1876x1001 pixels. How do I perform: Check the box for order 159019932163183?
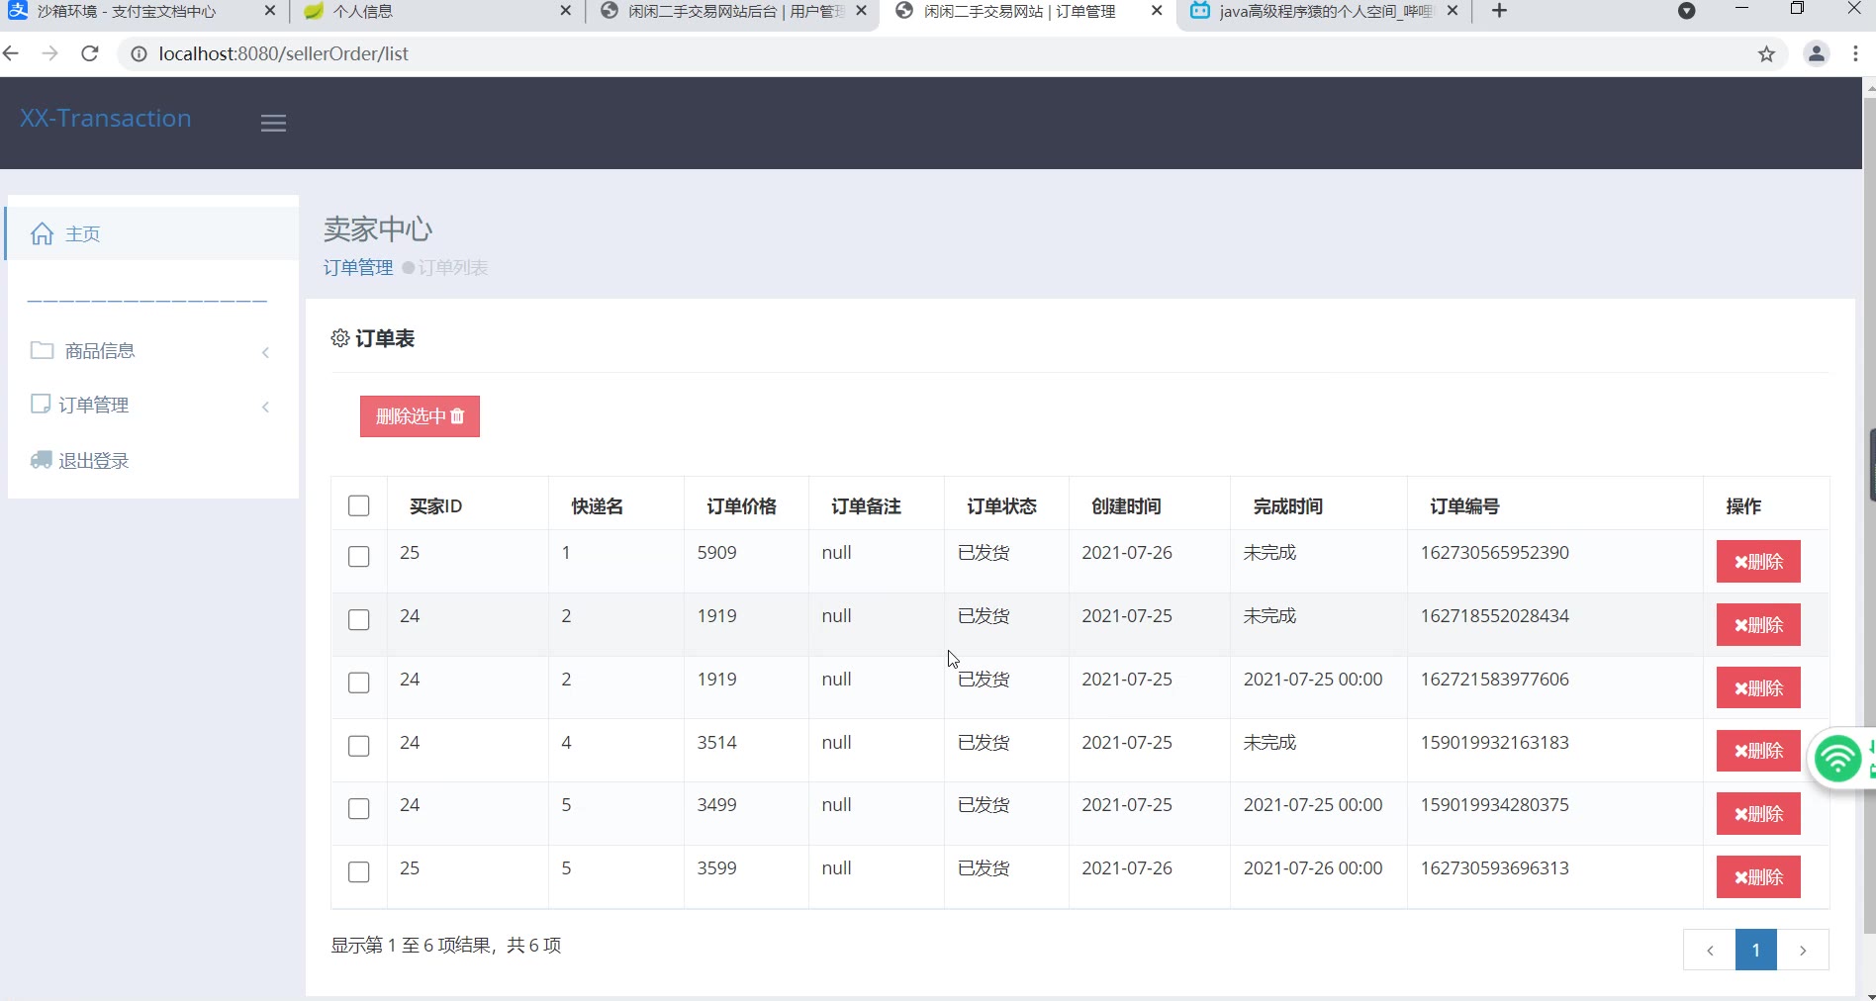359,747
